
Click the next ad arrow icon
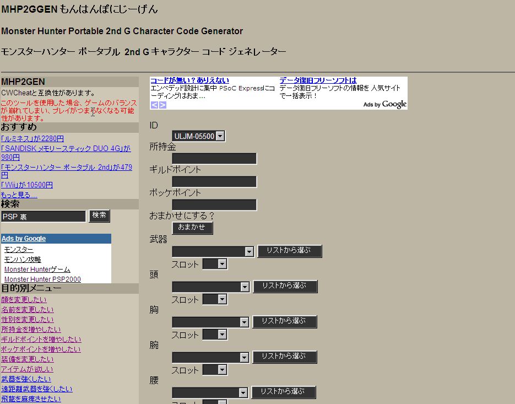pyautogui.click(x=162, y=105)
